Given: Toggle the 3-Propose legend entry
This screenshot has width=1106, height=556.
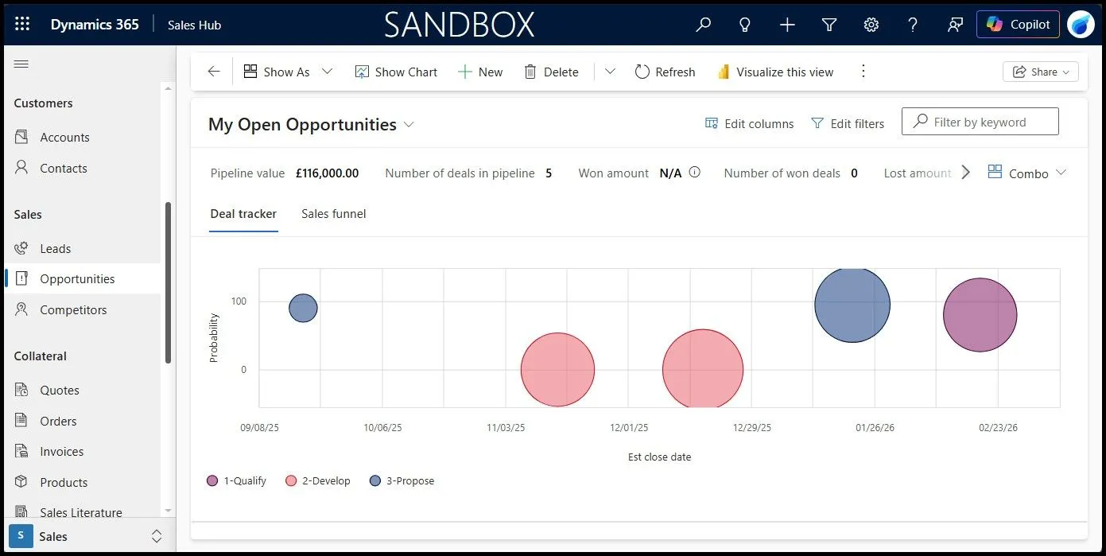Looking at the screenshot, I should click(x=402, y=480).
